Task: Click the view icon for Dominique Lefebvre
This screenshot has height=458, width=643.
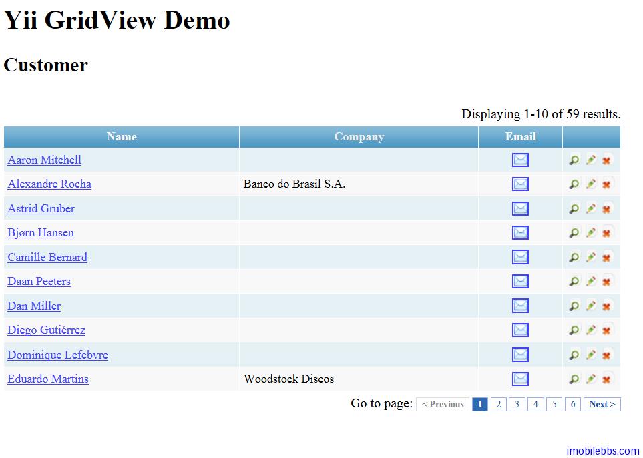Action: (574, 355)
